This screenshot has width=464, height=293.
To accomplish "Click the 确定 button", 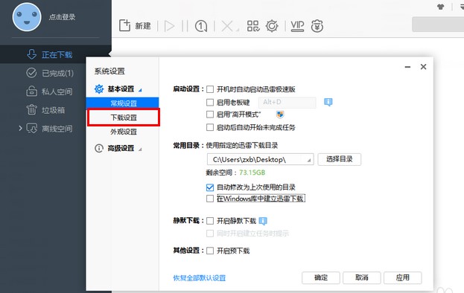I will (x=321, y=277).
